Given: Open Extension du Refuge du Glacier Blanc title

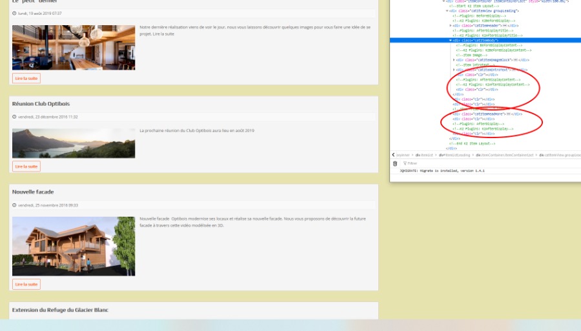Looking at the screenshot, I should (x=60, y=310).
